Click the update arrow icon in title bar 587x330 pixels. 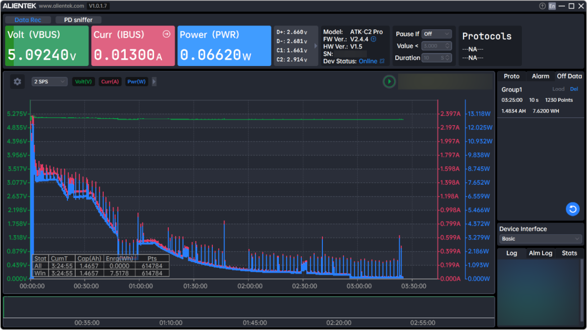click(542, 6)
